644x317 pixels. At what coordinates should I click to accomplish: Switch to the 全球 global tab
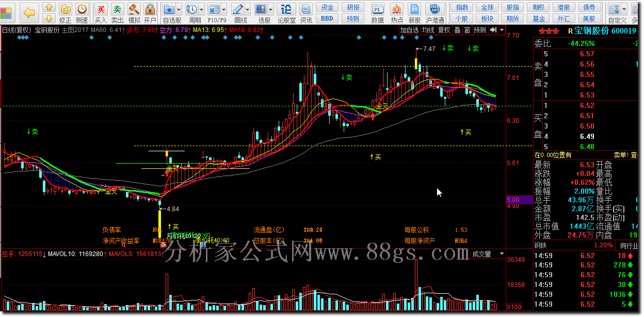(487, 7)
